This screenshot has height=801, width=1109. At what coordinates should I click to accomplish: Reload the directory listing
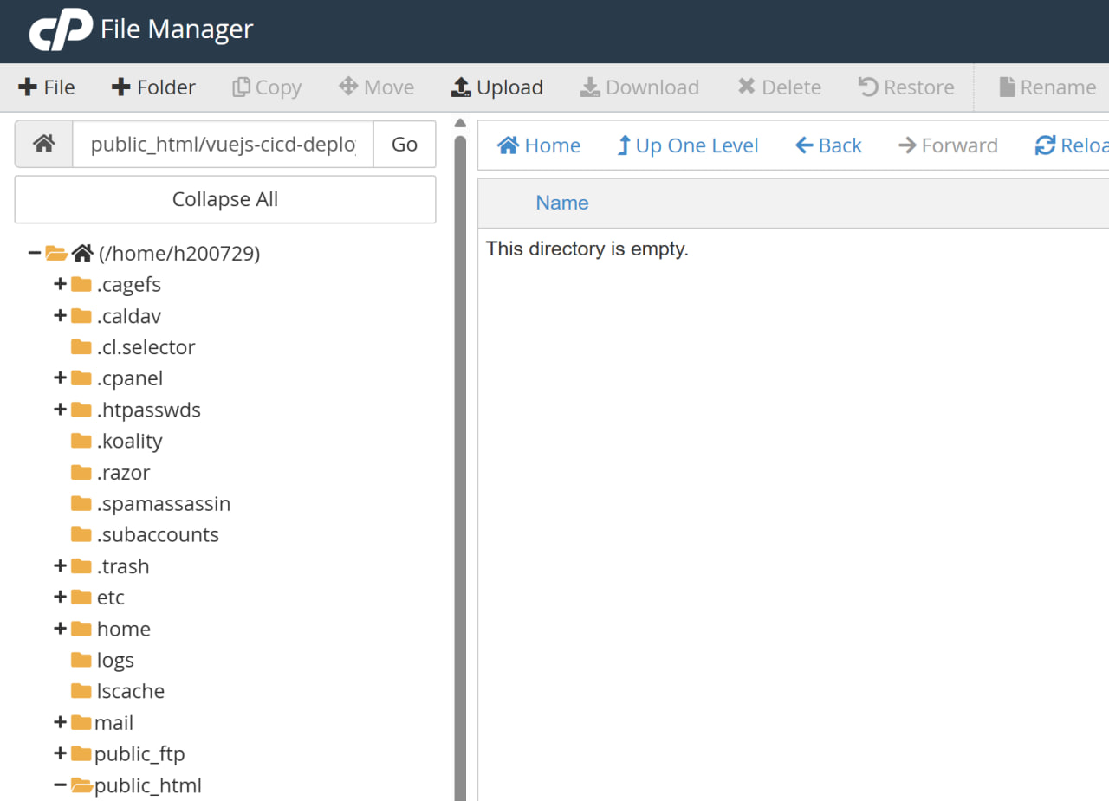pos(1072,145)
